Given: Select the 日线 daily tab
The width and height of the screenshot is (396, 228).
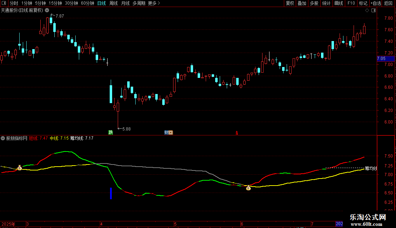Looking at the screenshot, I should coord(102,3).
